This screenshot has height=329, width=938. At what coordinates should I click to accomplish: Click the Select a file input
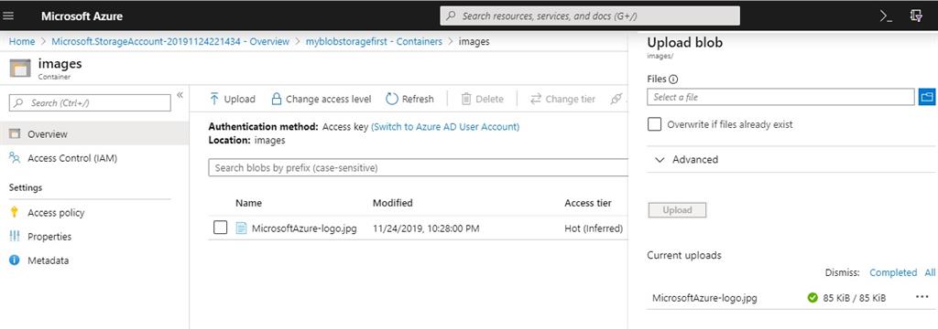(780, 97)
